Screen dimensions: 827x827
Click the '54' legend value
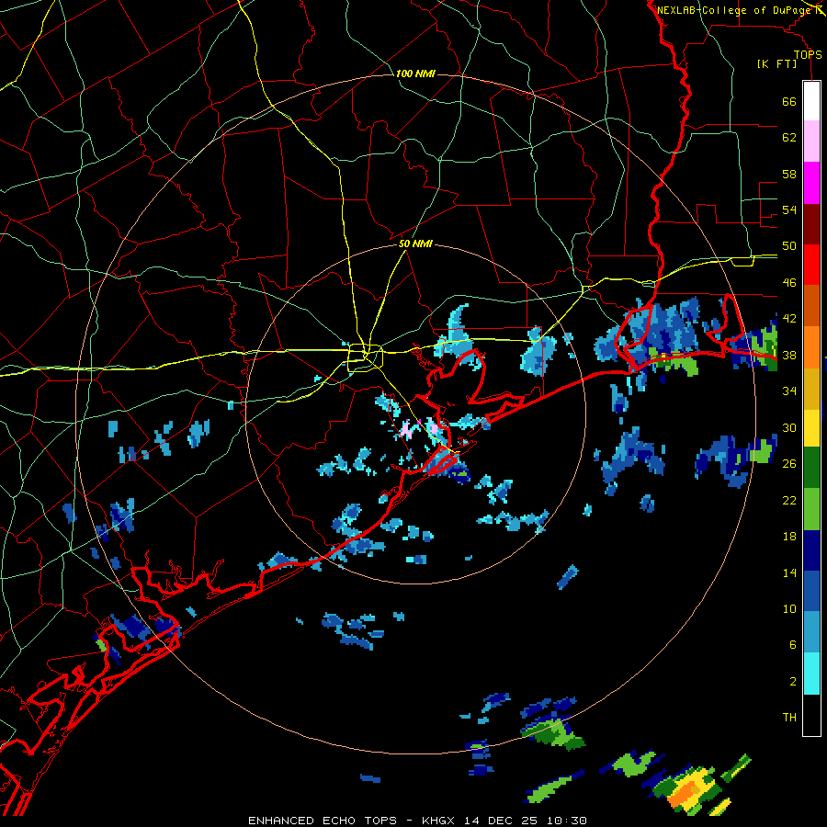pos(789,210)
